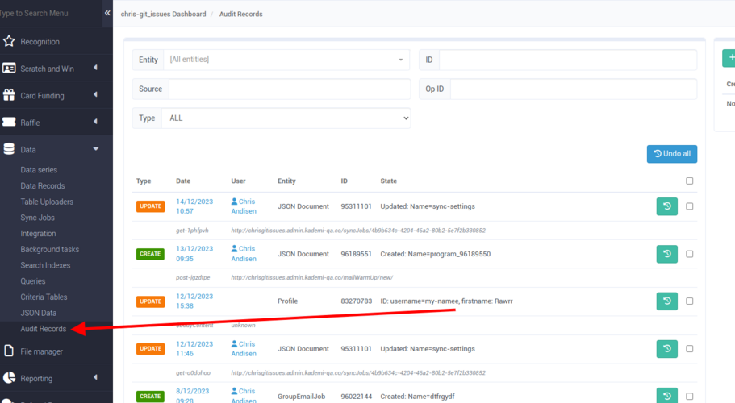Click the mailWarmUp/new URL text
Viewport: 735px width, 403px height.
tap(311, 277)
